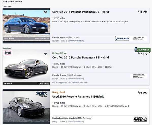The width and height of the screenshot is (152, 125).
Task: Open Used 2016 Porsche Panamera listing title
Action: point(78,97)
